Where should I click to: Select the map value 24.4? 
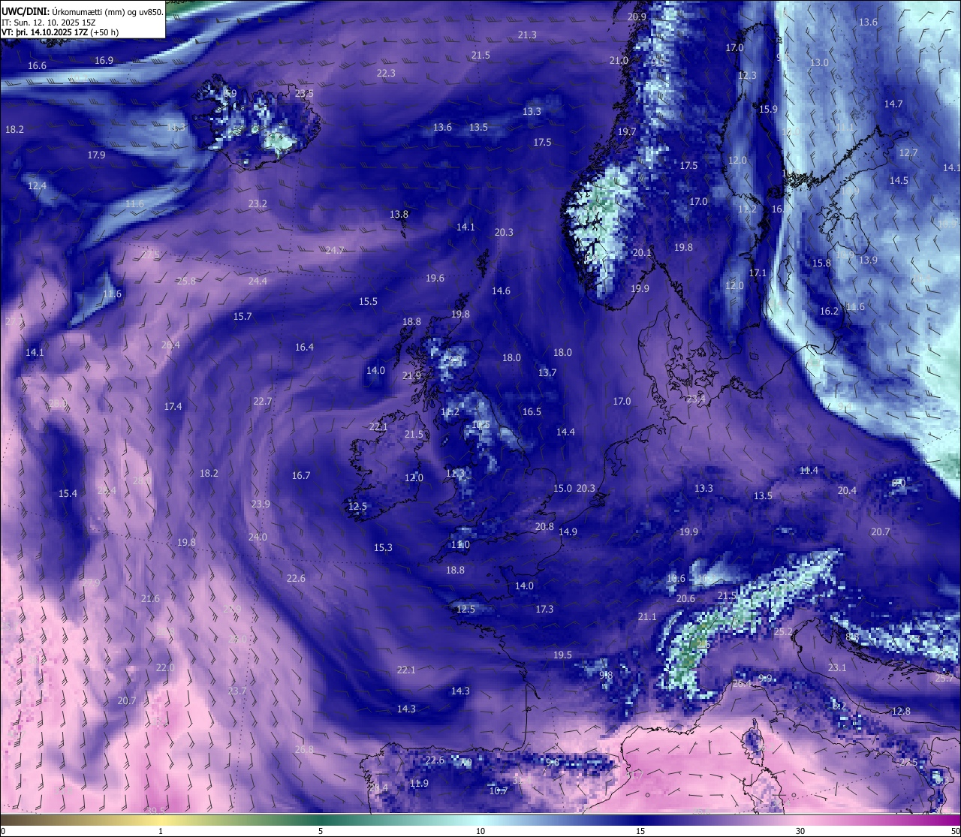coord(258,282)
